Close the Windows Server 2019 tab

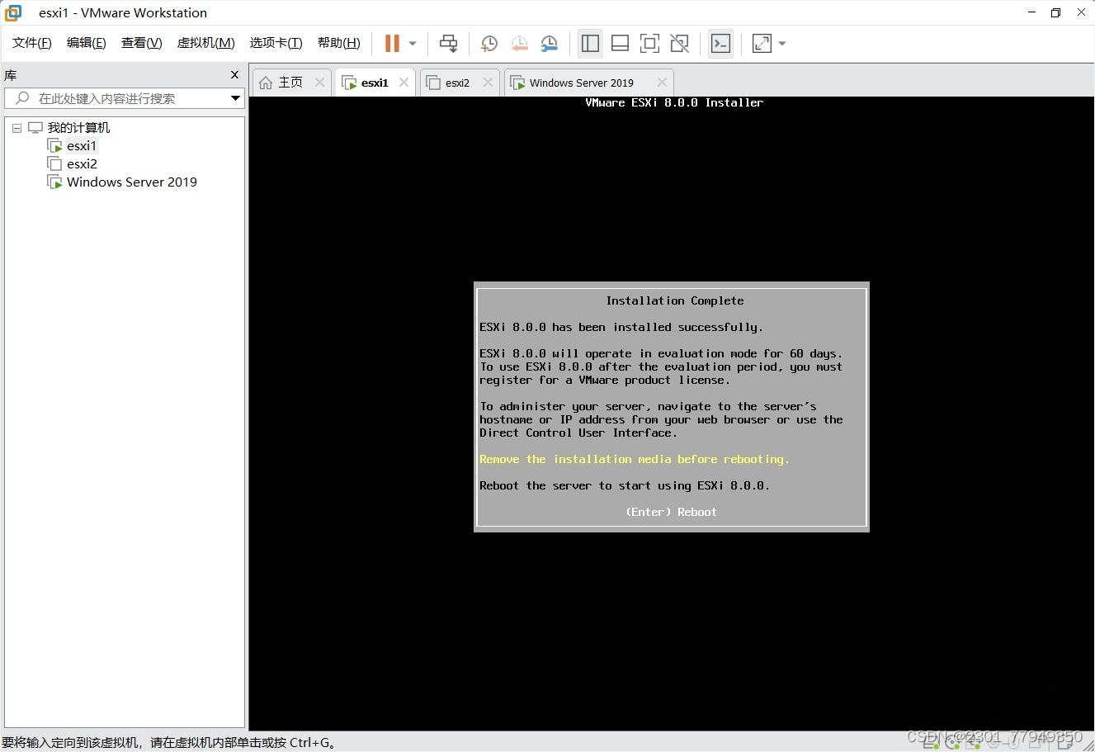(662, 83)
